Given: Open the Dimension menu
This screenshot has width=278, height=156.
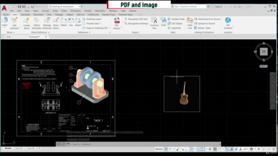Looking at the screenshot, I should 76,11.
